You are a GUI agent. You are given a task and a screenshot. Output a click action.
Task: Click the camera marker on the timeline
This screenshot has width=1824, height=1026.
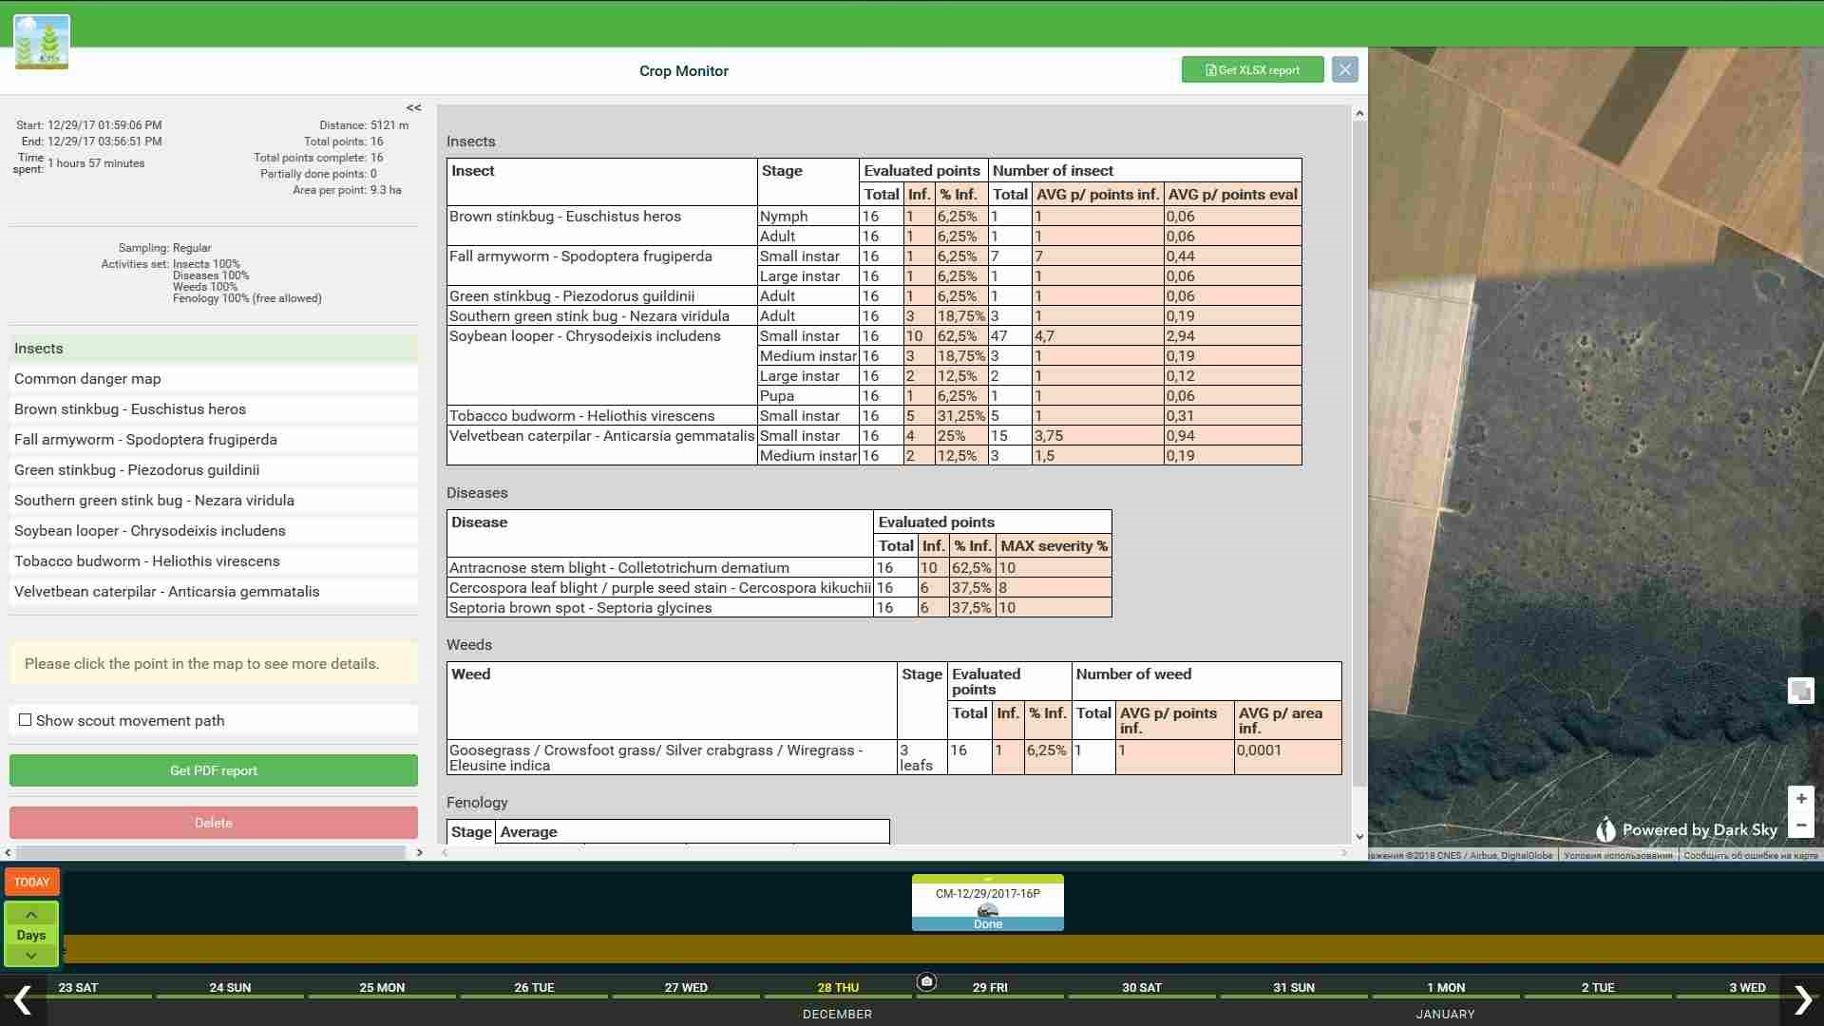(927, 981)
